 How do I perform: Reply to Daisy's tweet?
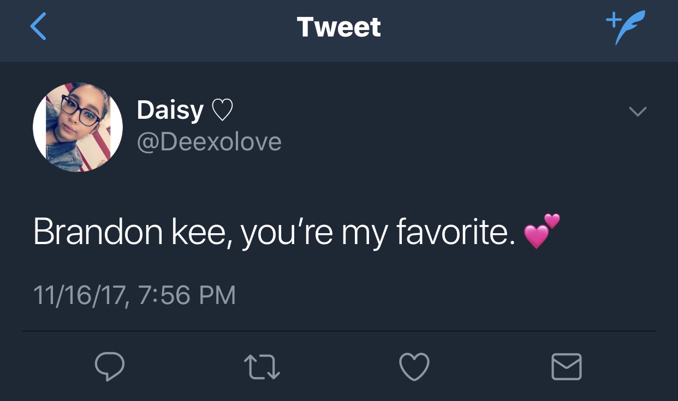(109, 366)
